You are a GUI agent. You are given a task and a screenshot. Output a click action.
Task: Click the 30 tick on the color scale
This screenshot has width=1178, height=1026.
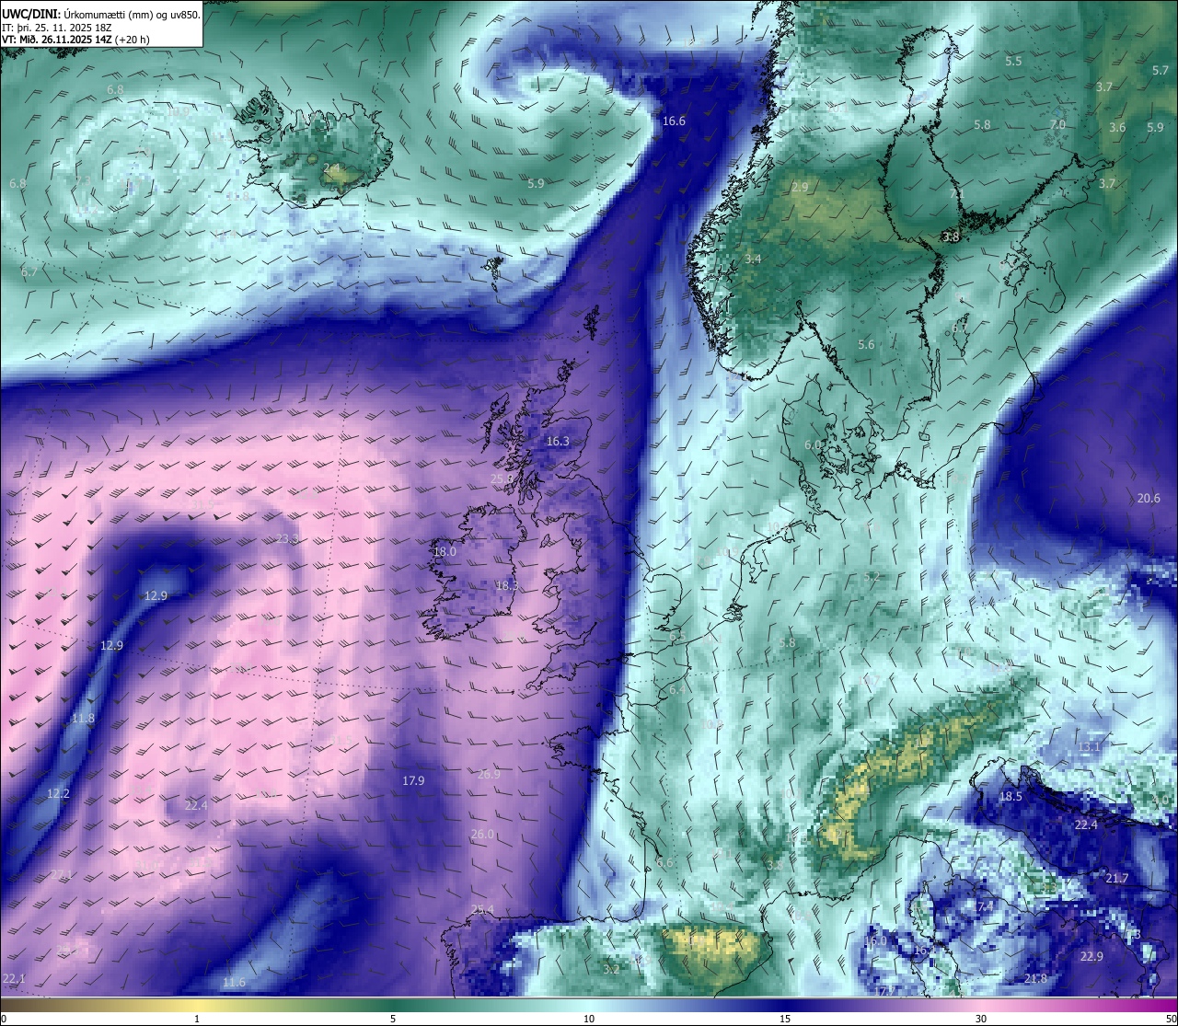[981, 1019]
